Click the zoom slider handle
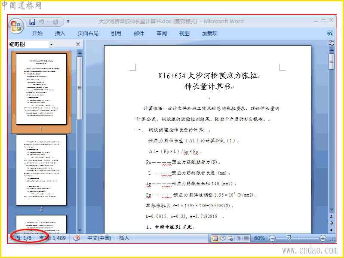Image resolution: width=344 pixels, height=258 pixels. coord(289,238)
